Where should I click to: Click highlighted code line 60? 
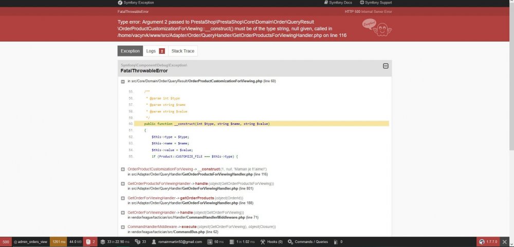[x=262, y=124]
